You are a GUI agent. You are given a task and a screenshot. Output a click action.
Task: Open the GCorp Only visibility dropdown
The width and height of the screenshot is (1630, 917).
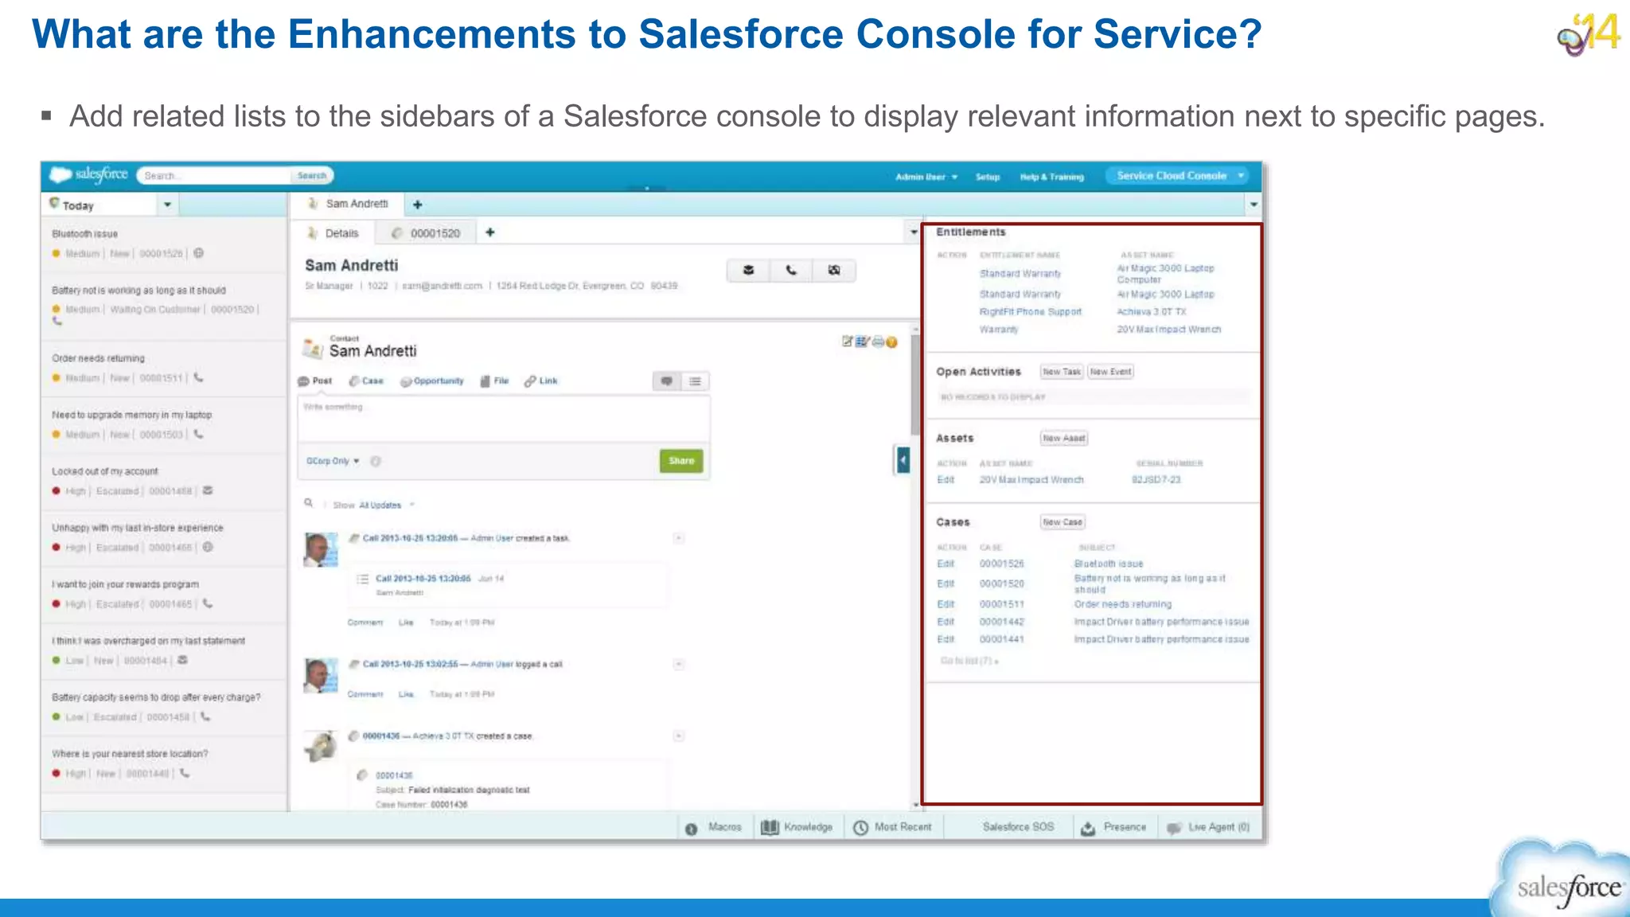click(x=333, y=461)
